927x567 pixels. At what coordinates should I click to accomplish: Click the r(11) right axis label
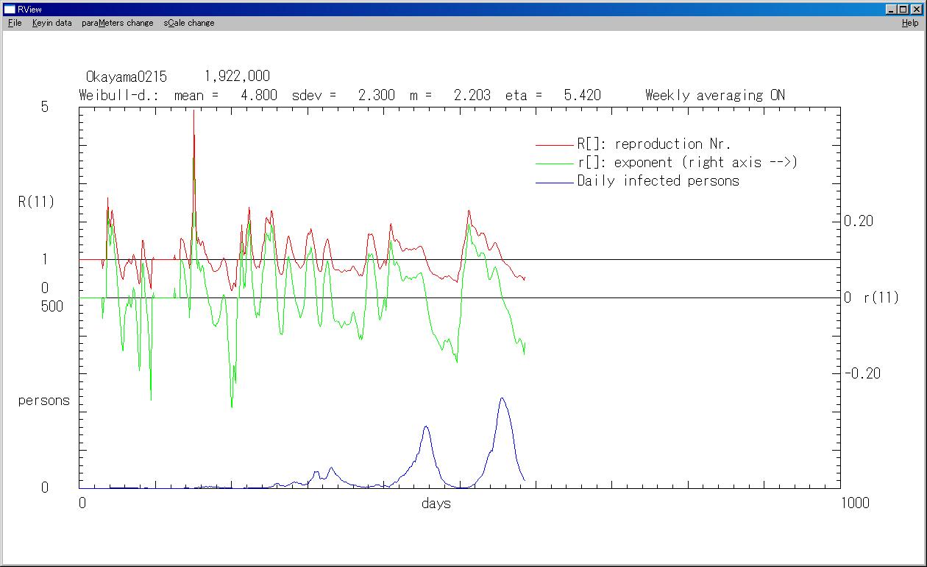[881, 298]
